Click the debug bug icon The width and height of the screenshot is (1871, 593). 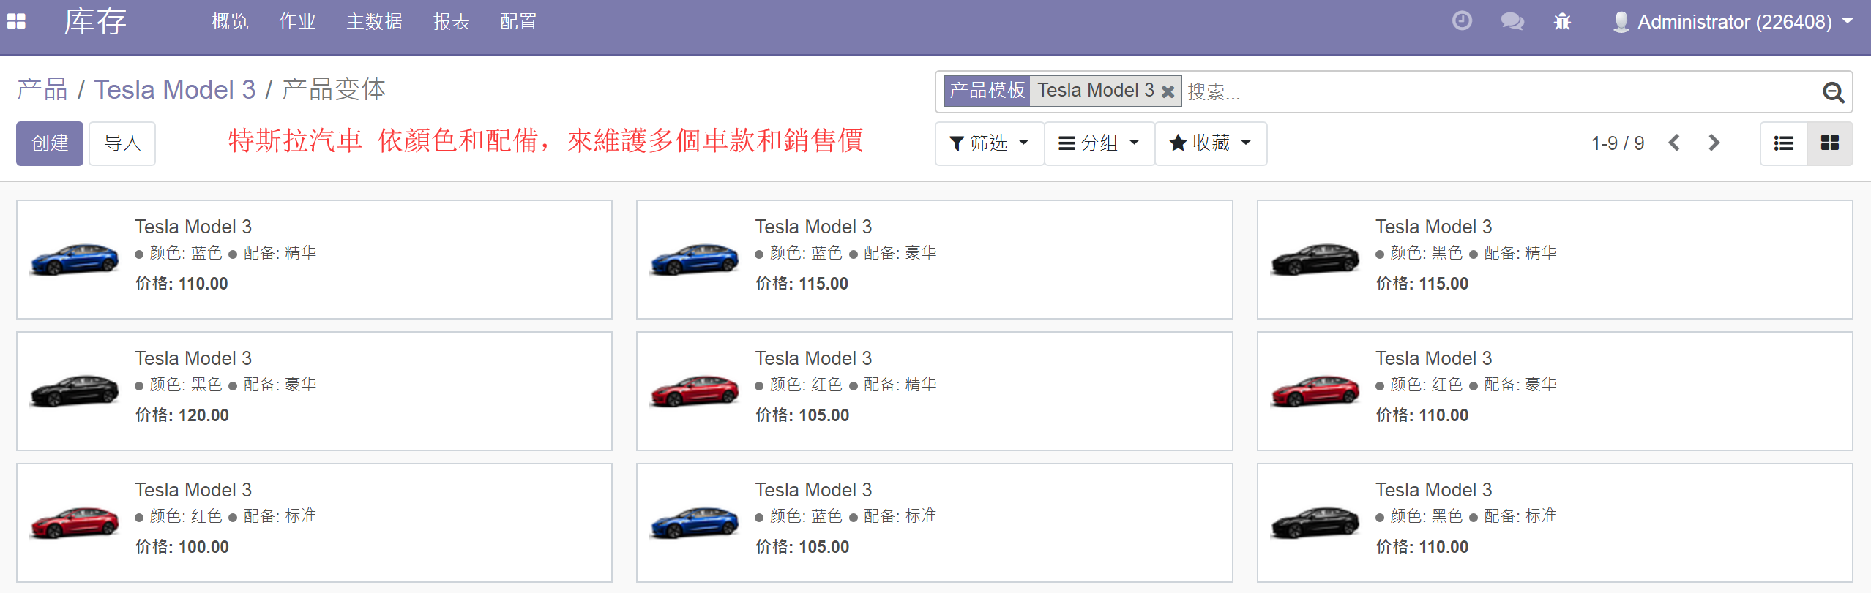coord(1562,21)
